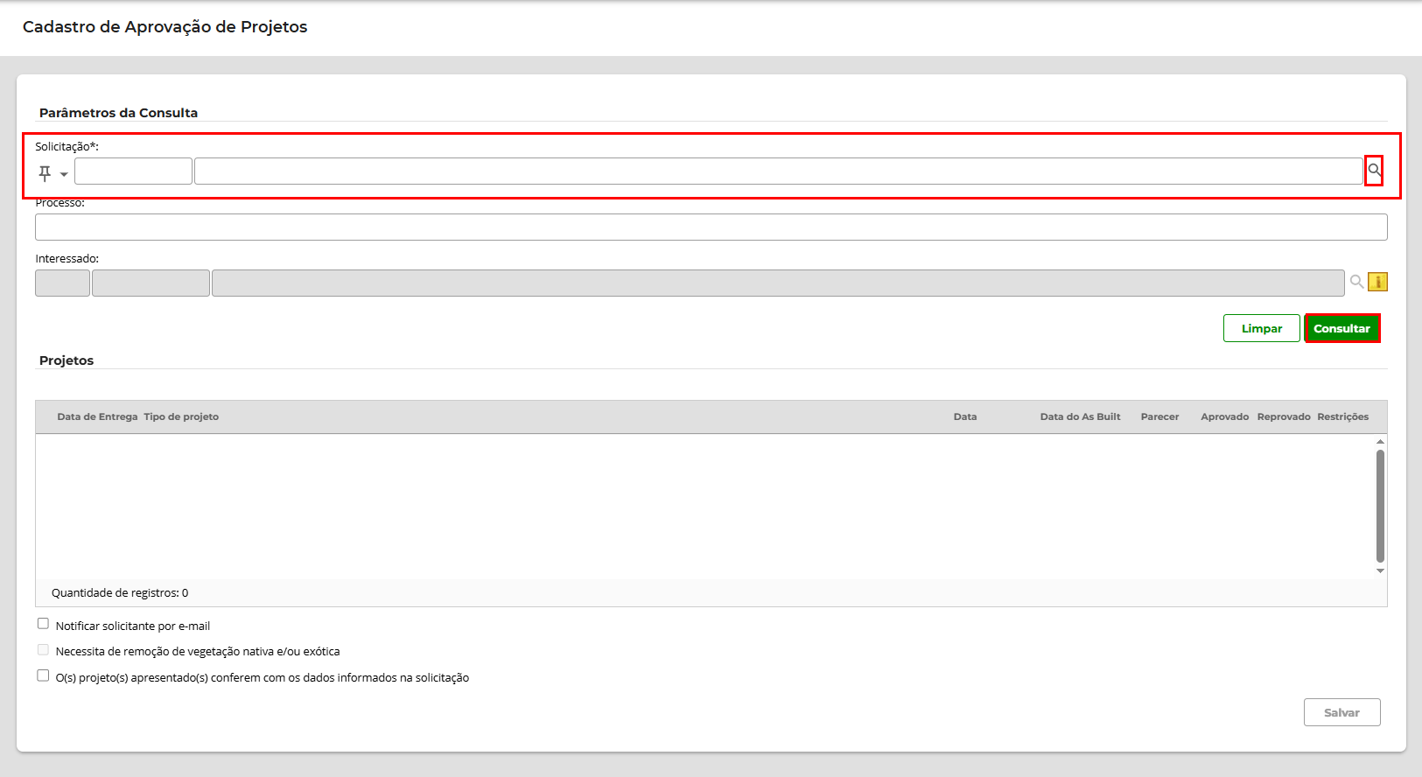Click the Limpar button
The height and width of the screenshot is (777, 1422).
pos(1261,328)
